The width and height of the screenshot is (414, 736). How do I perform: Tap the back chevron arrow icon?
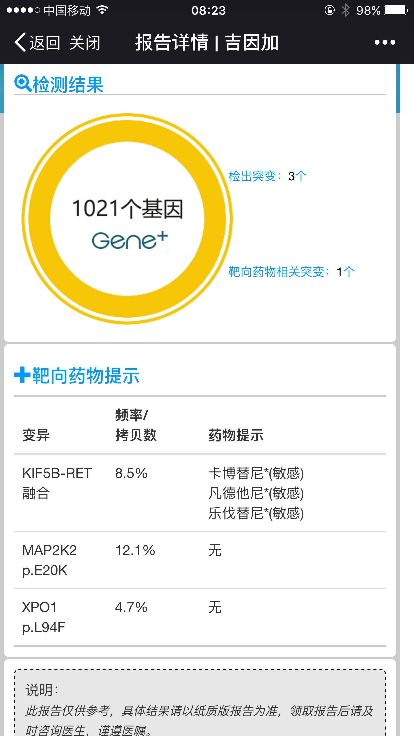coord(20,42)
